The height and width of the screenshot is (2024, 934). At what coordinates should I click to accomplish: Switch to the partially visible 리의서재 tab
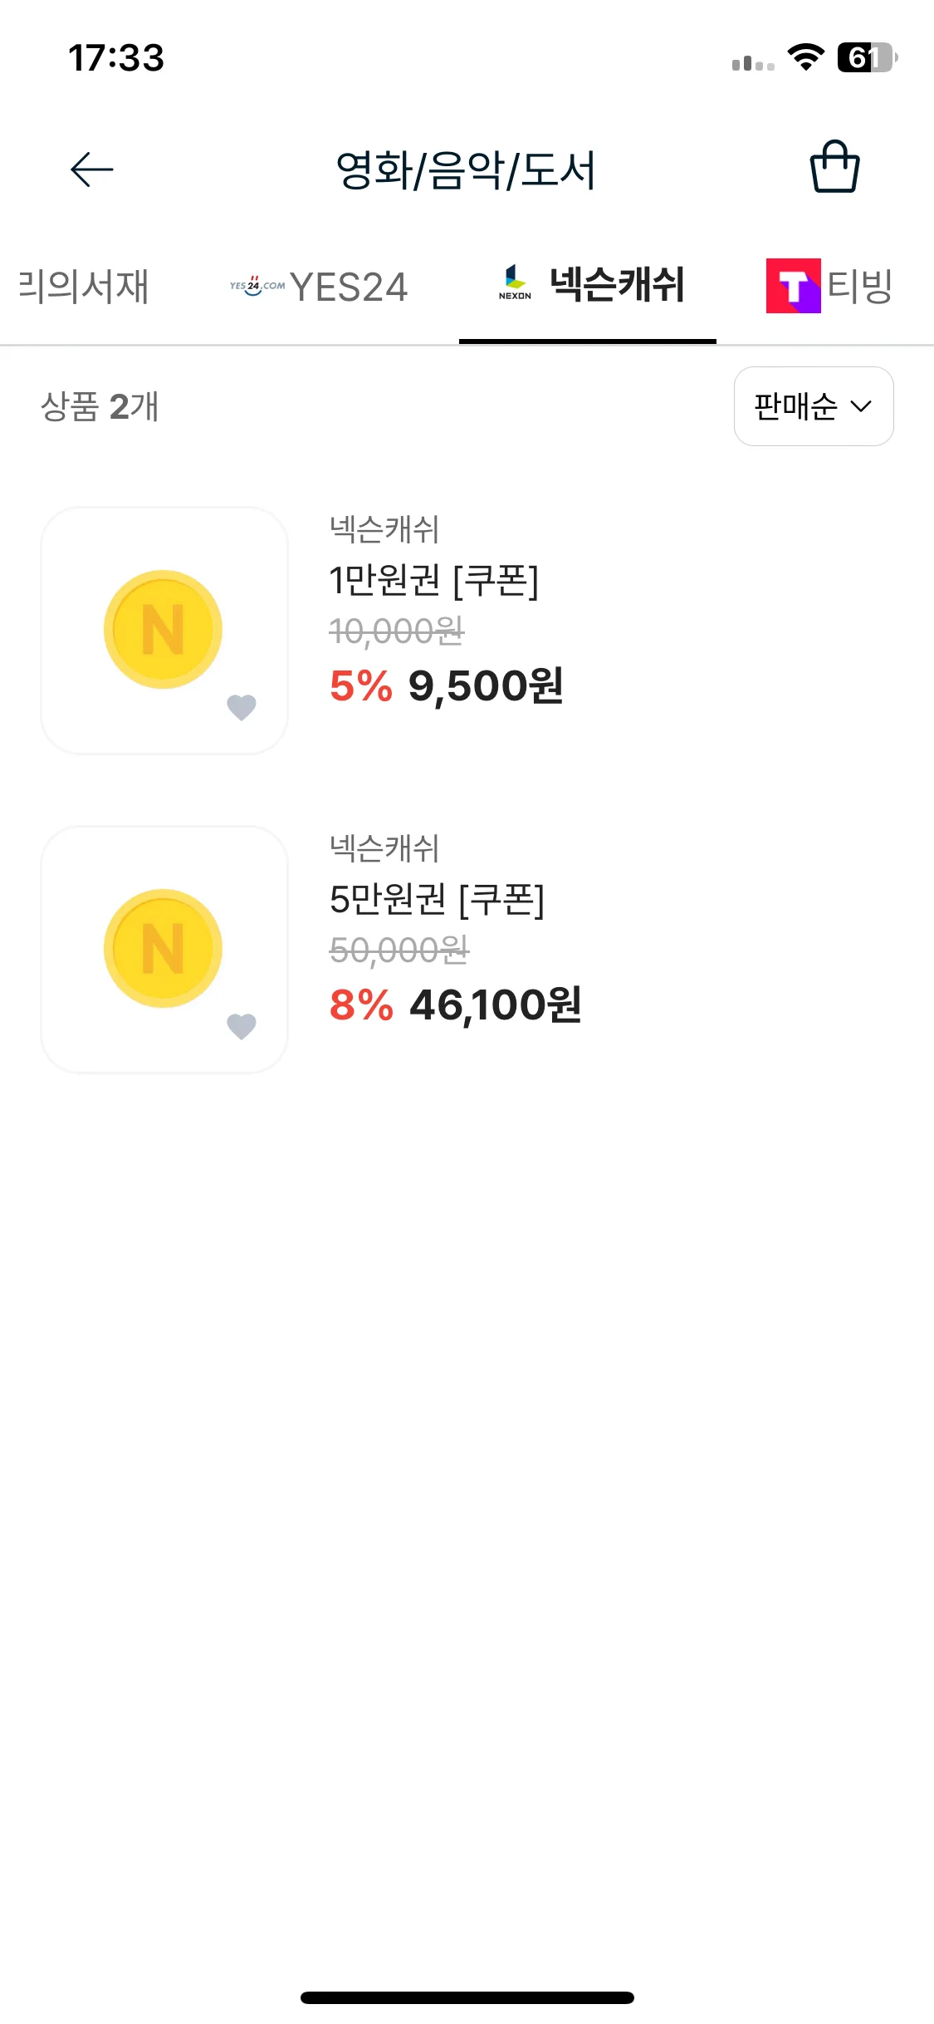pyautogui.click(x=83, y=286)
